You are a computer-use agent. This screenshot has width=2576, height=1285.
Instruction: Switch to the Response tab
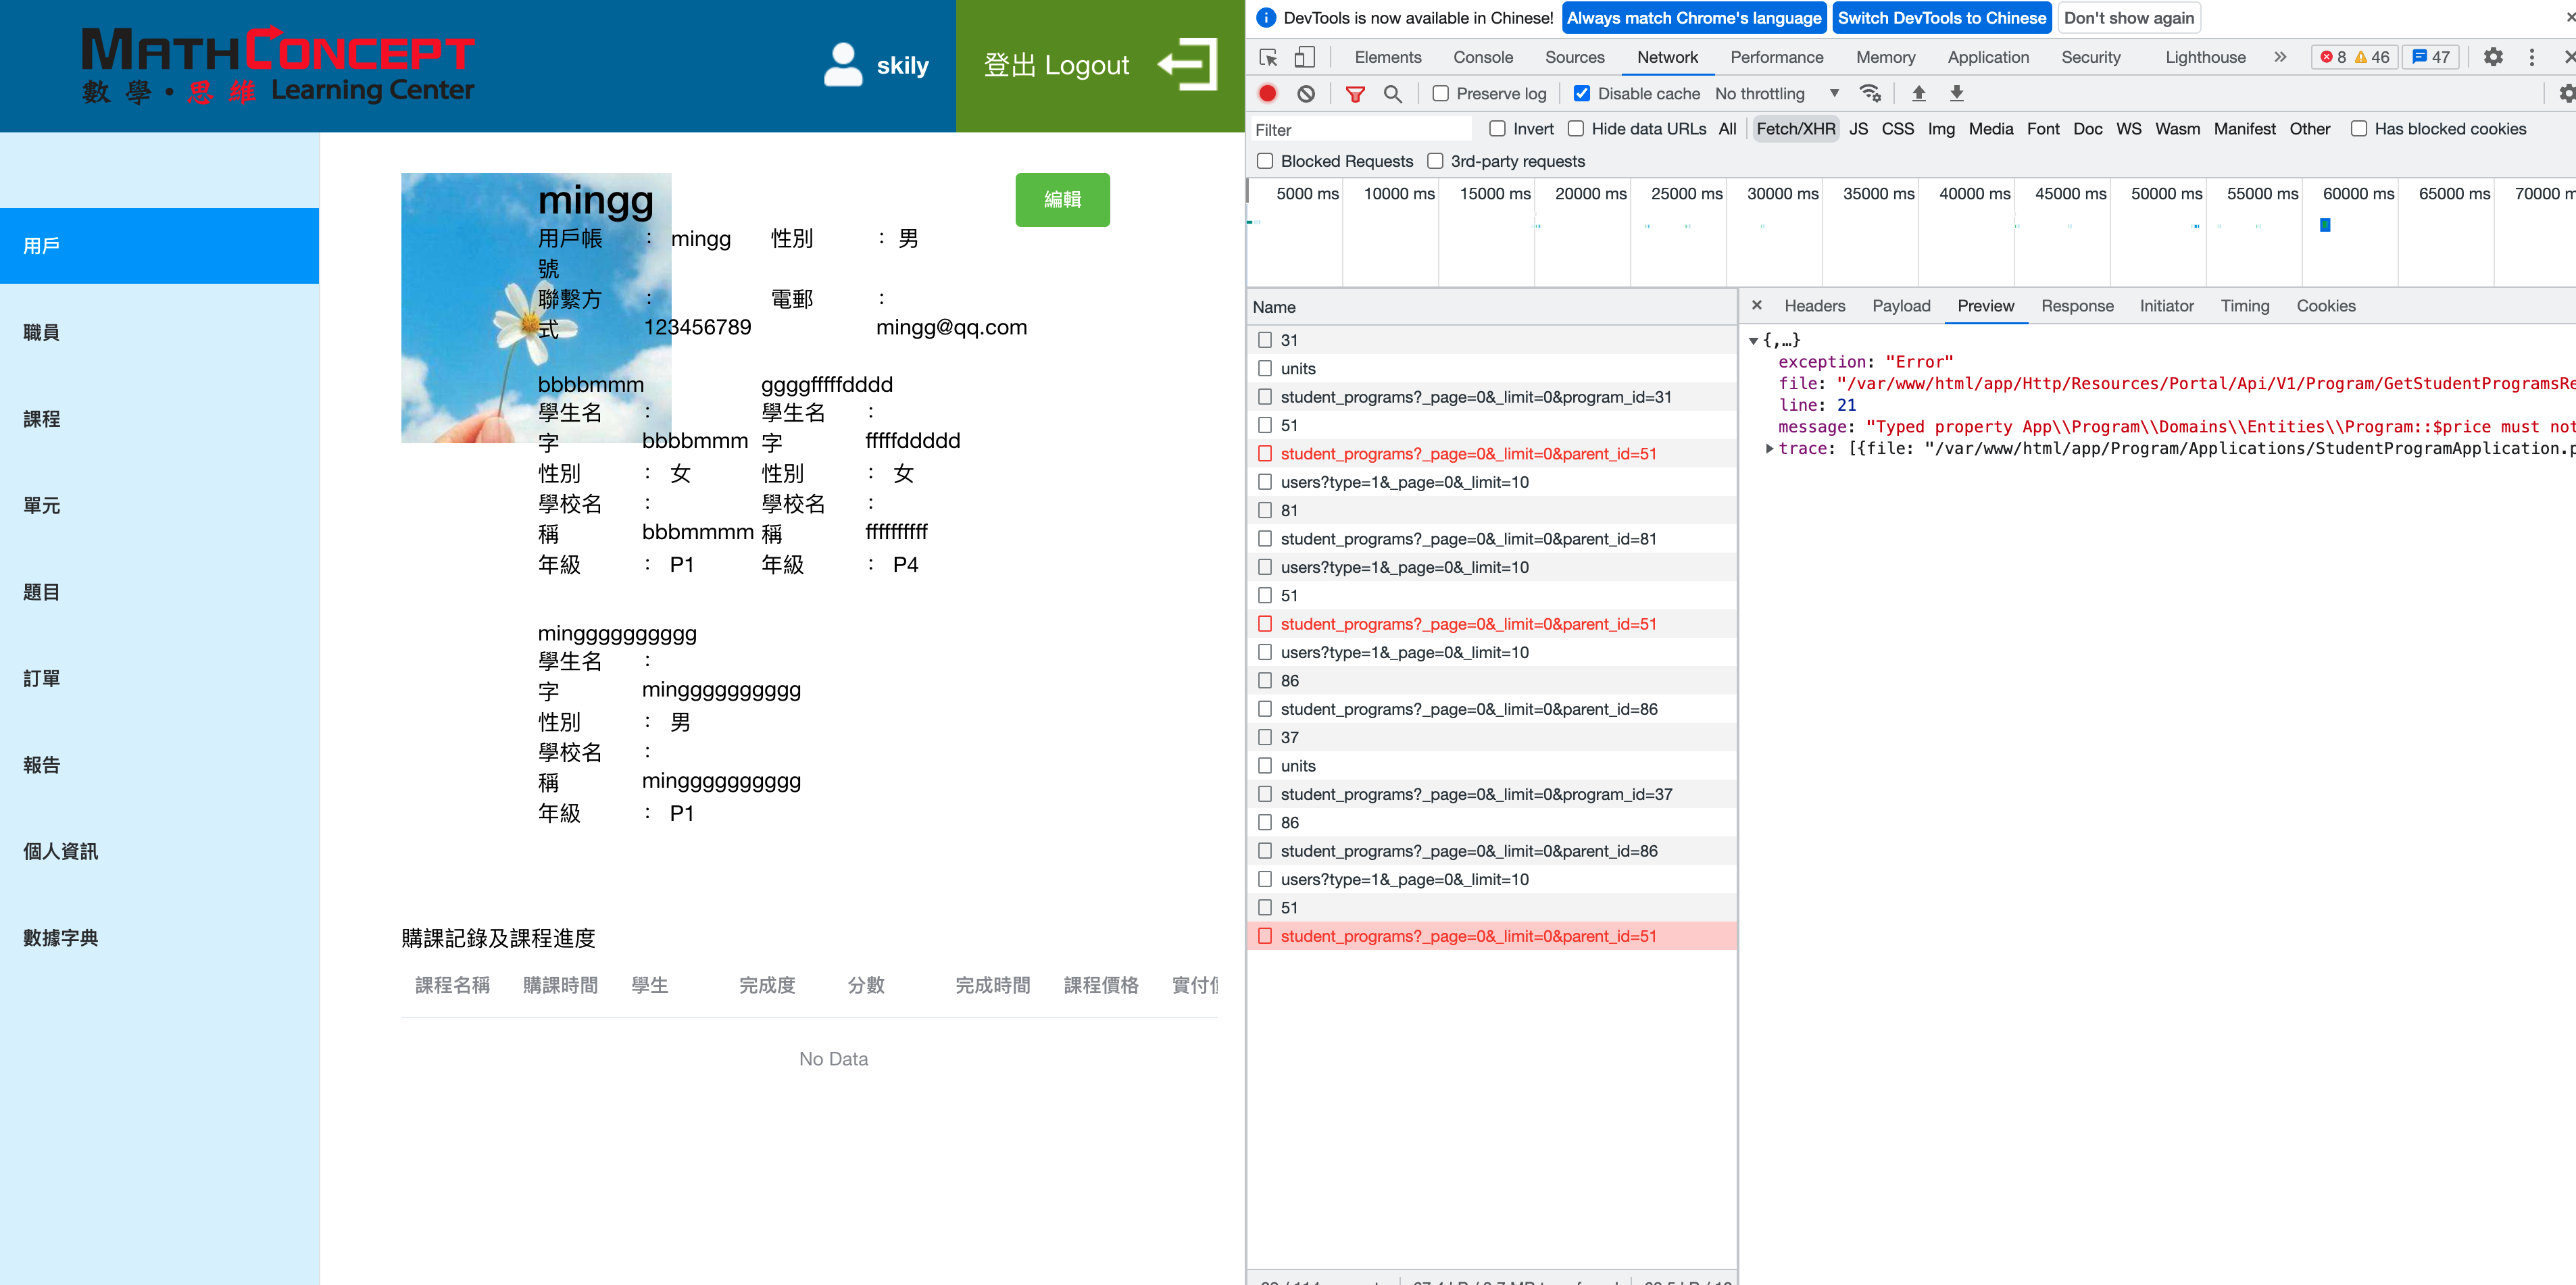click(x=2077, y=306)
